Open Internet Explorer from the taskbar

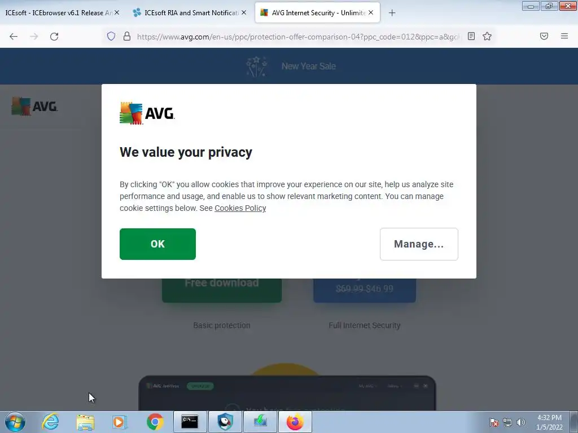[x=50, y=422]
